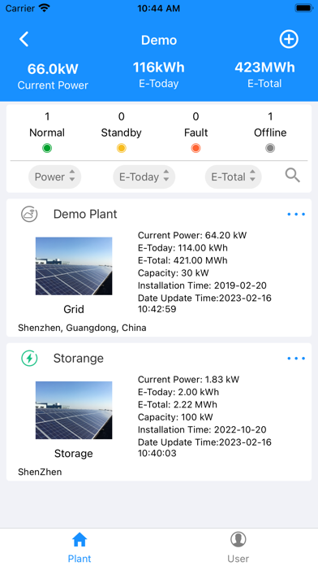Filter by Standby yellow status indicator
Image resolution: width=318 pixels, height=566 pixels.
click(x=122, y=148)
